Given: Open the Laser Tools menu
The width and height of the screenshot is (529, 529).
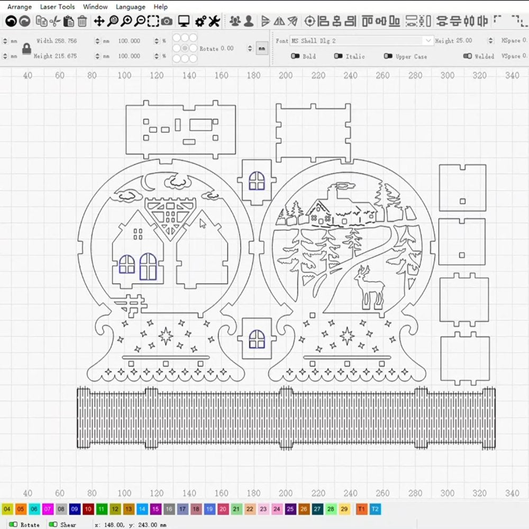Looking at the screenshot, I should 57,7.
